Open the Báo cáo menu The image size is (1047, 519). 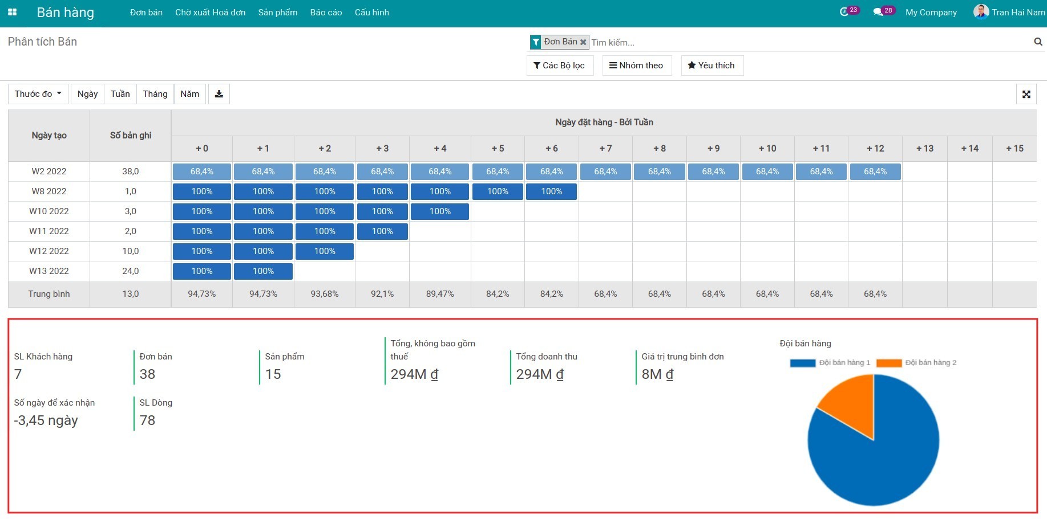[x=326, y=13]
